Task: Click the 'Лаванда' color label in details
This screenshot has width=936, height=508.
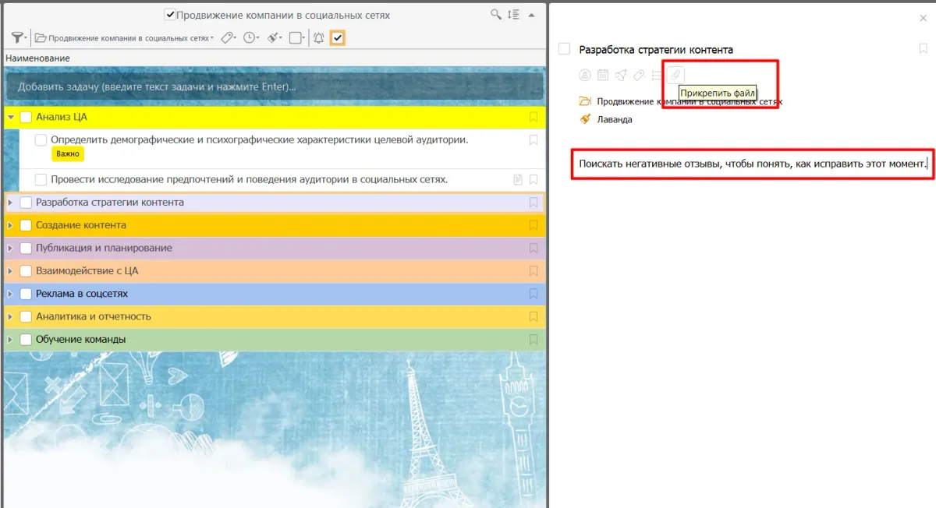Action: point(614,120)
